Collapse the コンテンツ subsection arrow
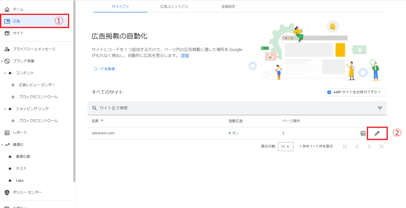 coord(5,73)
